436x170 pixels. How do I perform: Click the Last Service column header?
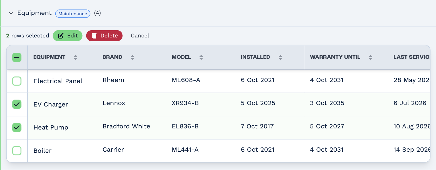coord(412,57)
